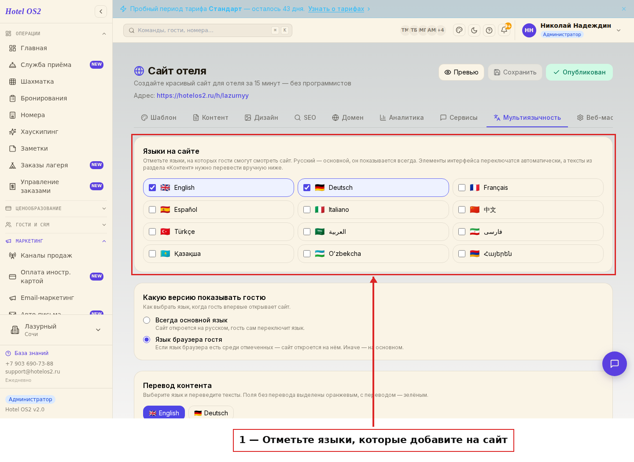Close the trial period banner
Viewport: 634px width, 462px height.
(624, 9)
